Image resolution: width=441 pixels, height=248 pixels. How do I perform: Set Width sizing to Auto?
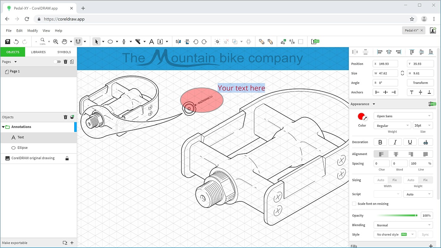(x=381, y=180)
